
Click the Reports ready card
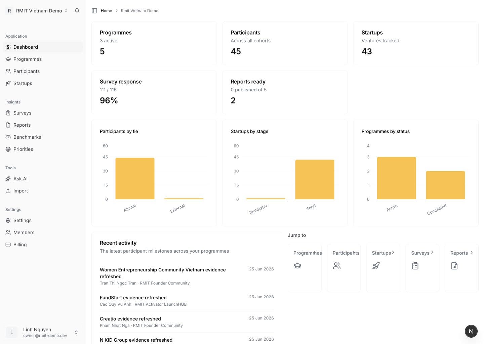point(285,92)
